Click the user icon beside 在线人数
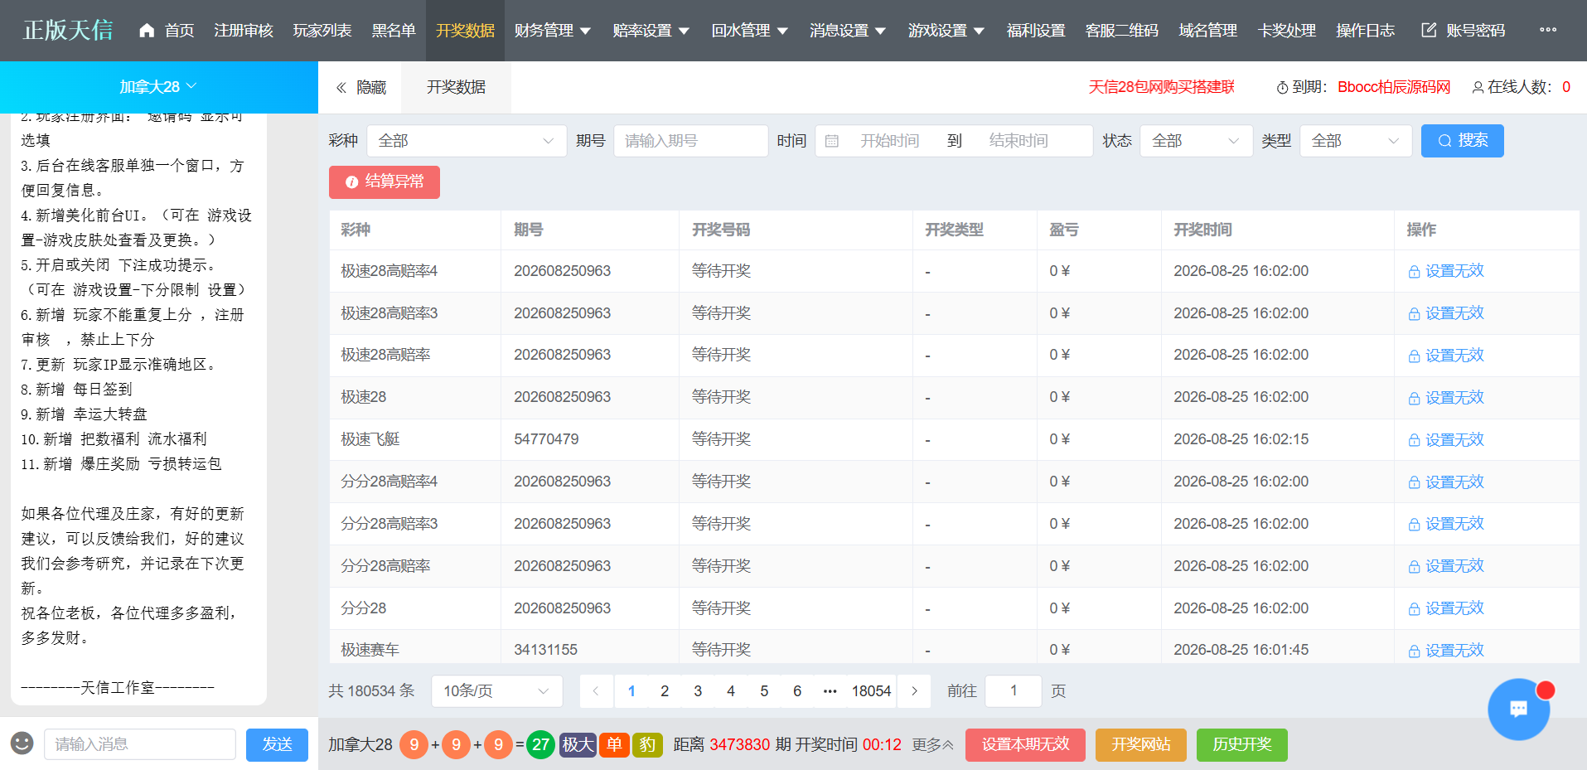Viewport: 1587px width, 770px height. pyautogui.click(x=1478, y=88)
